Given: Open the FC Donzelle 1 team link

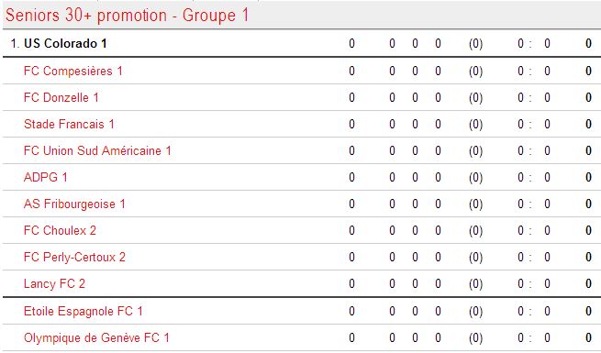Looking at the screenshot, I should (x=61, y=97).
